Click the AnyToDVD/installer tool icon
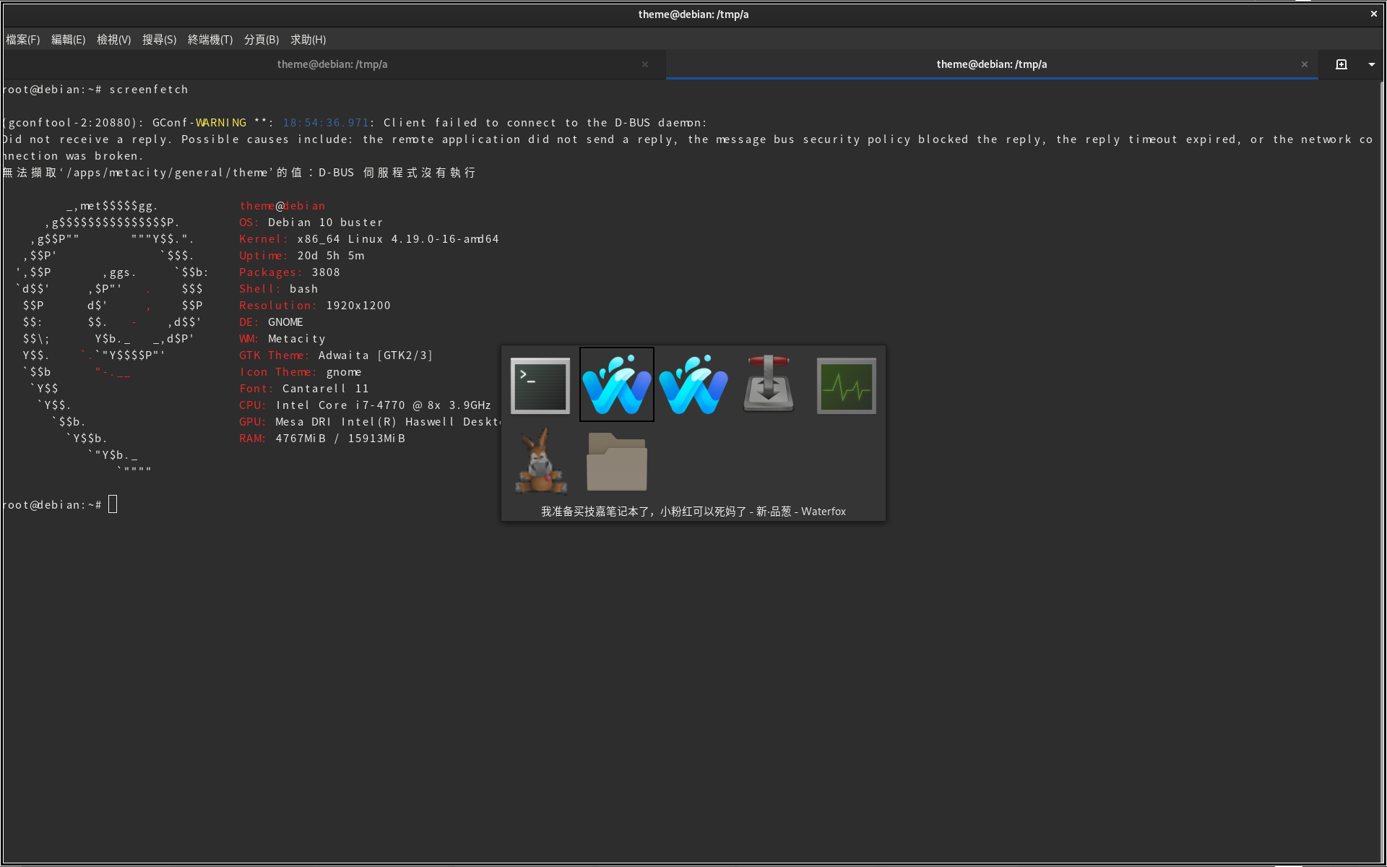This screenshot has width=1387, height=867. pos(769,384)
